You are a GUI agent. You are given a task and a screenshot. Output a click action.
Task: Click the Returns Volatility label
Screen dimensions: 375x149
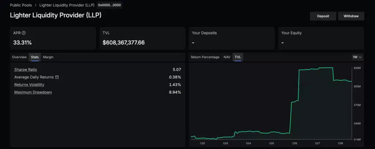coord(29,85)
